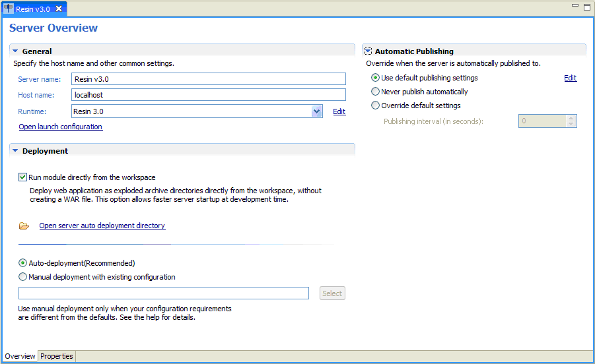
Task: Click the Resin server icon on editor tab
Action: point(9,9)
